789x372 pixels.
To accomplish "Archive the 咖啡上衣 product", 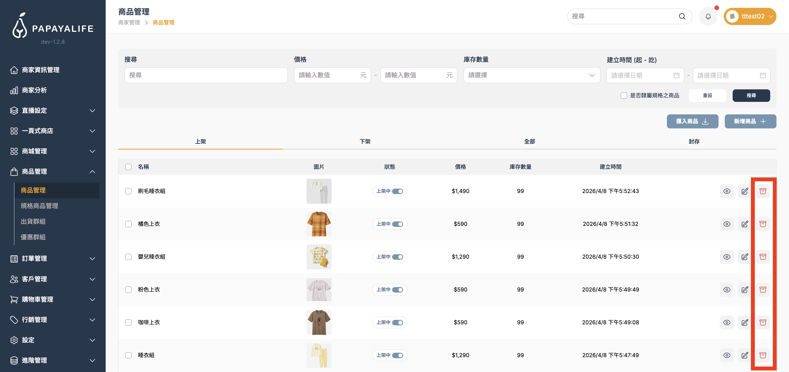I will tap(762, 323).
